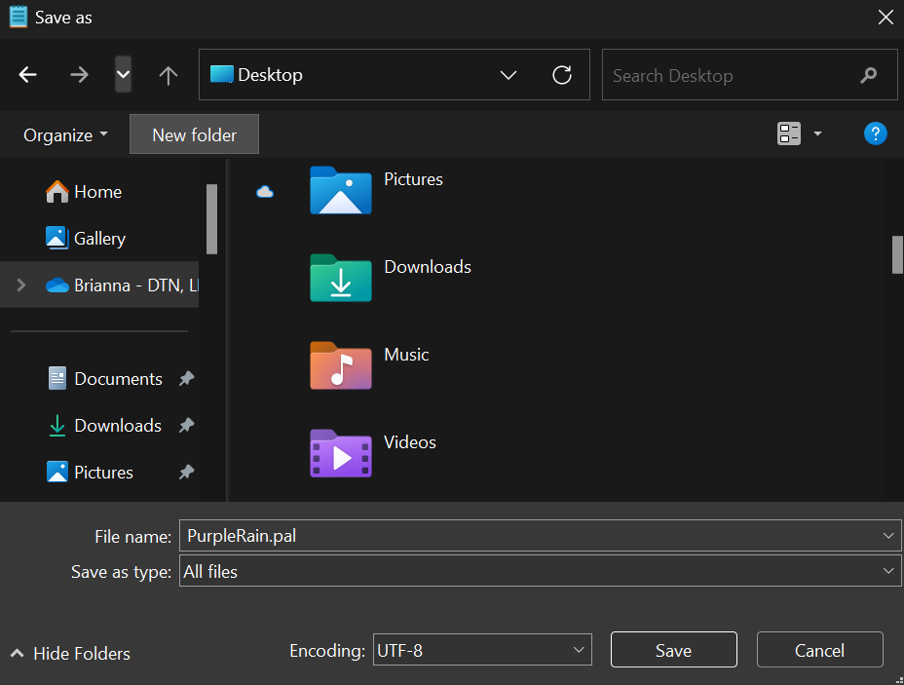Select the Music folder icon

click(341, 364)
